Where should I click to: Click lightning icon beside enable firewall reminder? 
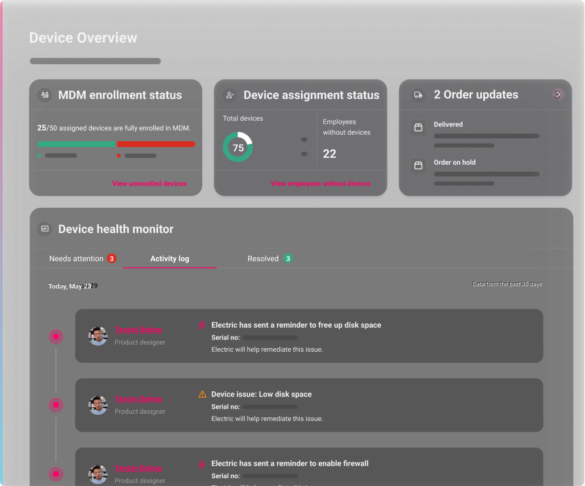coord(202,464)
